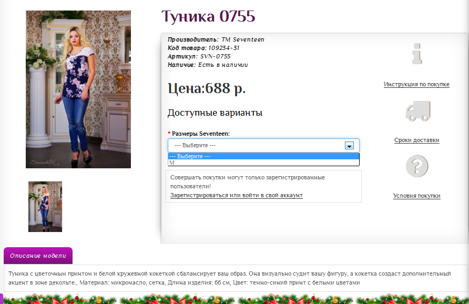This screenshot has height=304, width=469.
Task: Follow the Зарегистрироваться или войти в свой аккаунт link
Action: click(236, 195)
